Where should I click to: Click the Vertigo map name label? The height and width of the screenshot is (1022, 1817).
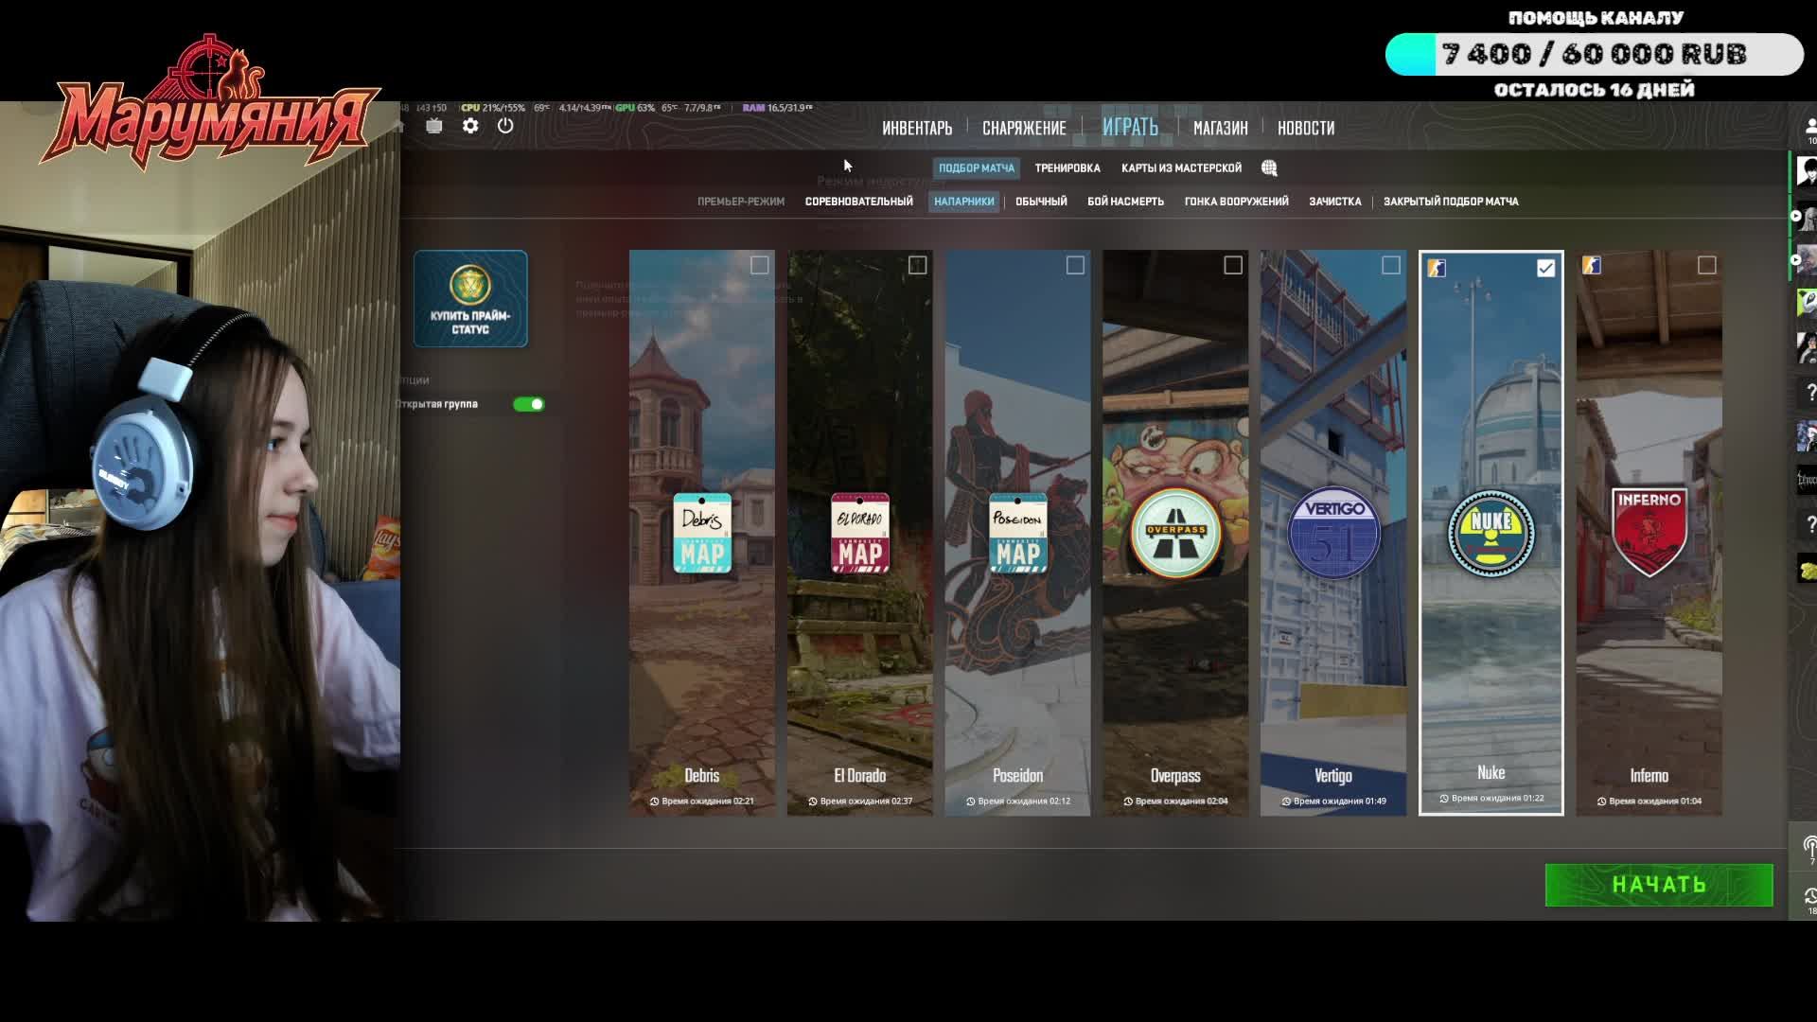point(1333,776)
